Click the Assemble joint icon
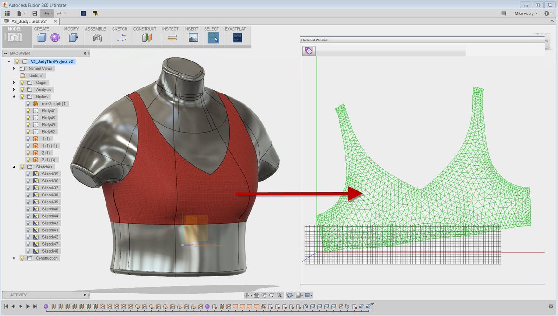Viewport: 558px width, 316px height. 97,38
